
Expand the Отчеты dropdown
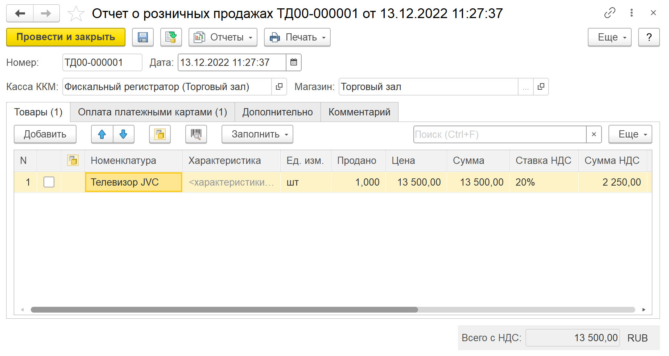pyautogui.click(x=223, y=37)
